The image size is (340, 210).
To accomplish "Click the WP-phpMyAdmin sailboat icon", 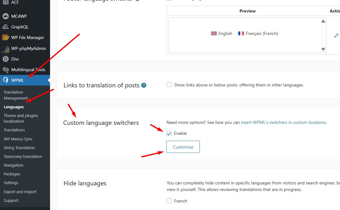I will tap(6, 50).
